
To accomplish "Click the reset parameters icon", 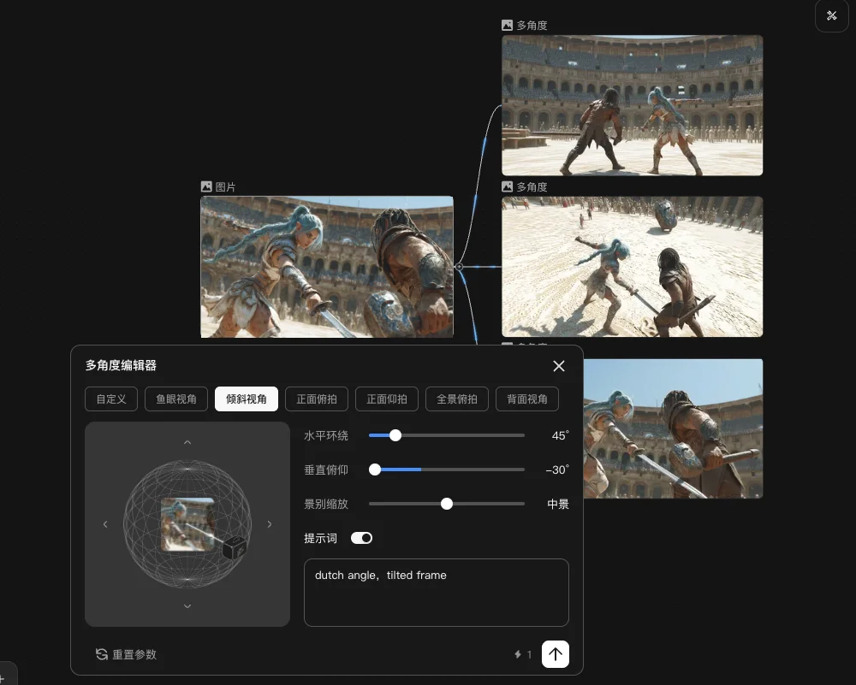I will (100, 654).
